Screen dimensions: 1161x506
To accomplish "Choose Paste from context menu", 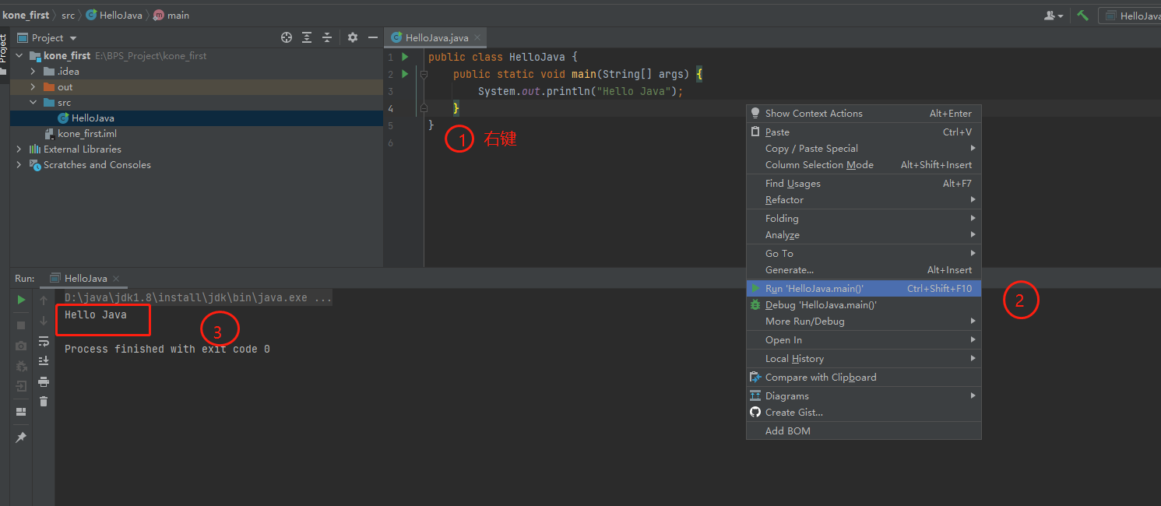I will pos(864,132).
